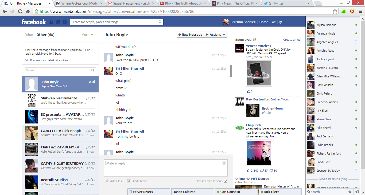
Task: Click the New Message button
Action: [x=190, y=35]
